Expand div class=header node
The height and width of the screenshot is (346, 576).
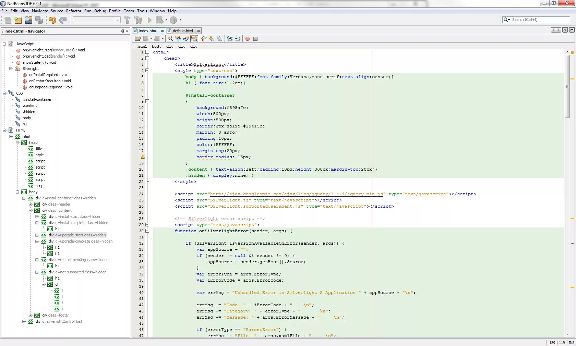31,204
